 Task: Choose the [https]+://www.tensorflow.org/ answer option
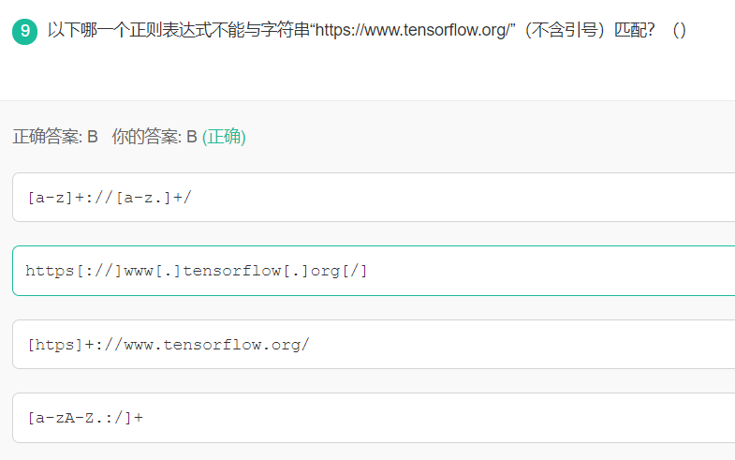click(169, 344)
